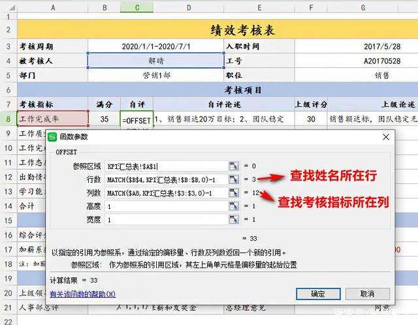Image resolution: width=418 pixels, height=325 pixels.
Task: Click the 职位 label cell
Action: tap(259, 76)
